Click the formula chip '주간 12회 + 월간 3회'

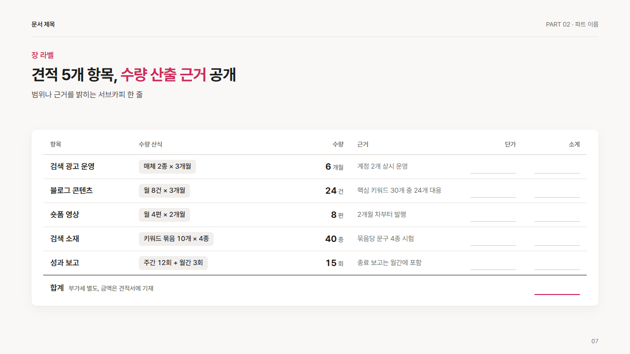[x=173, y=263]
